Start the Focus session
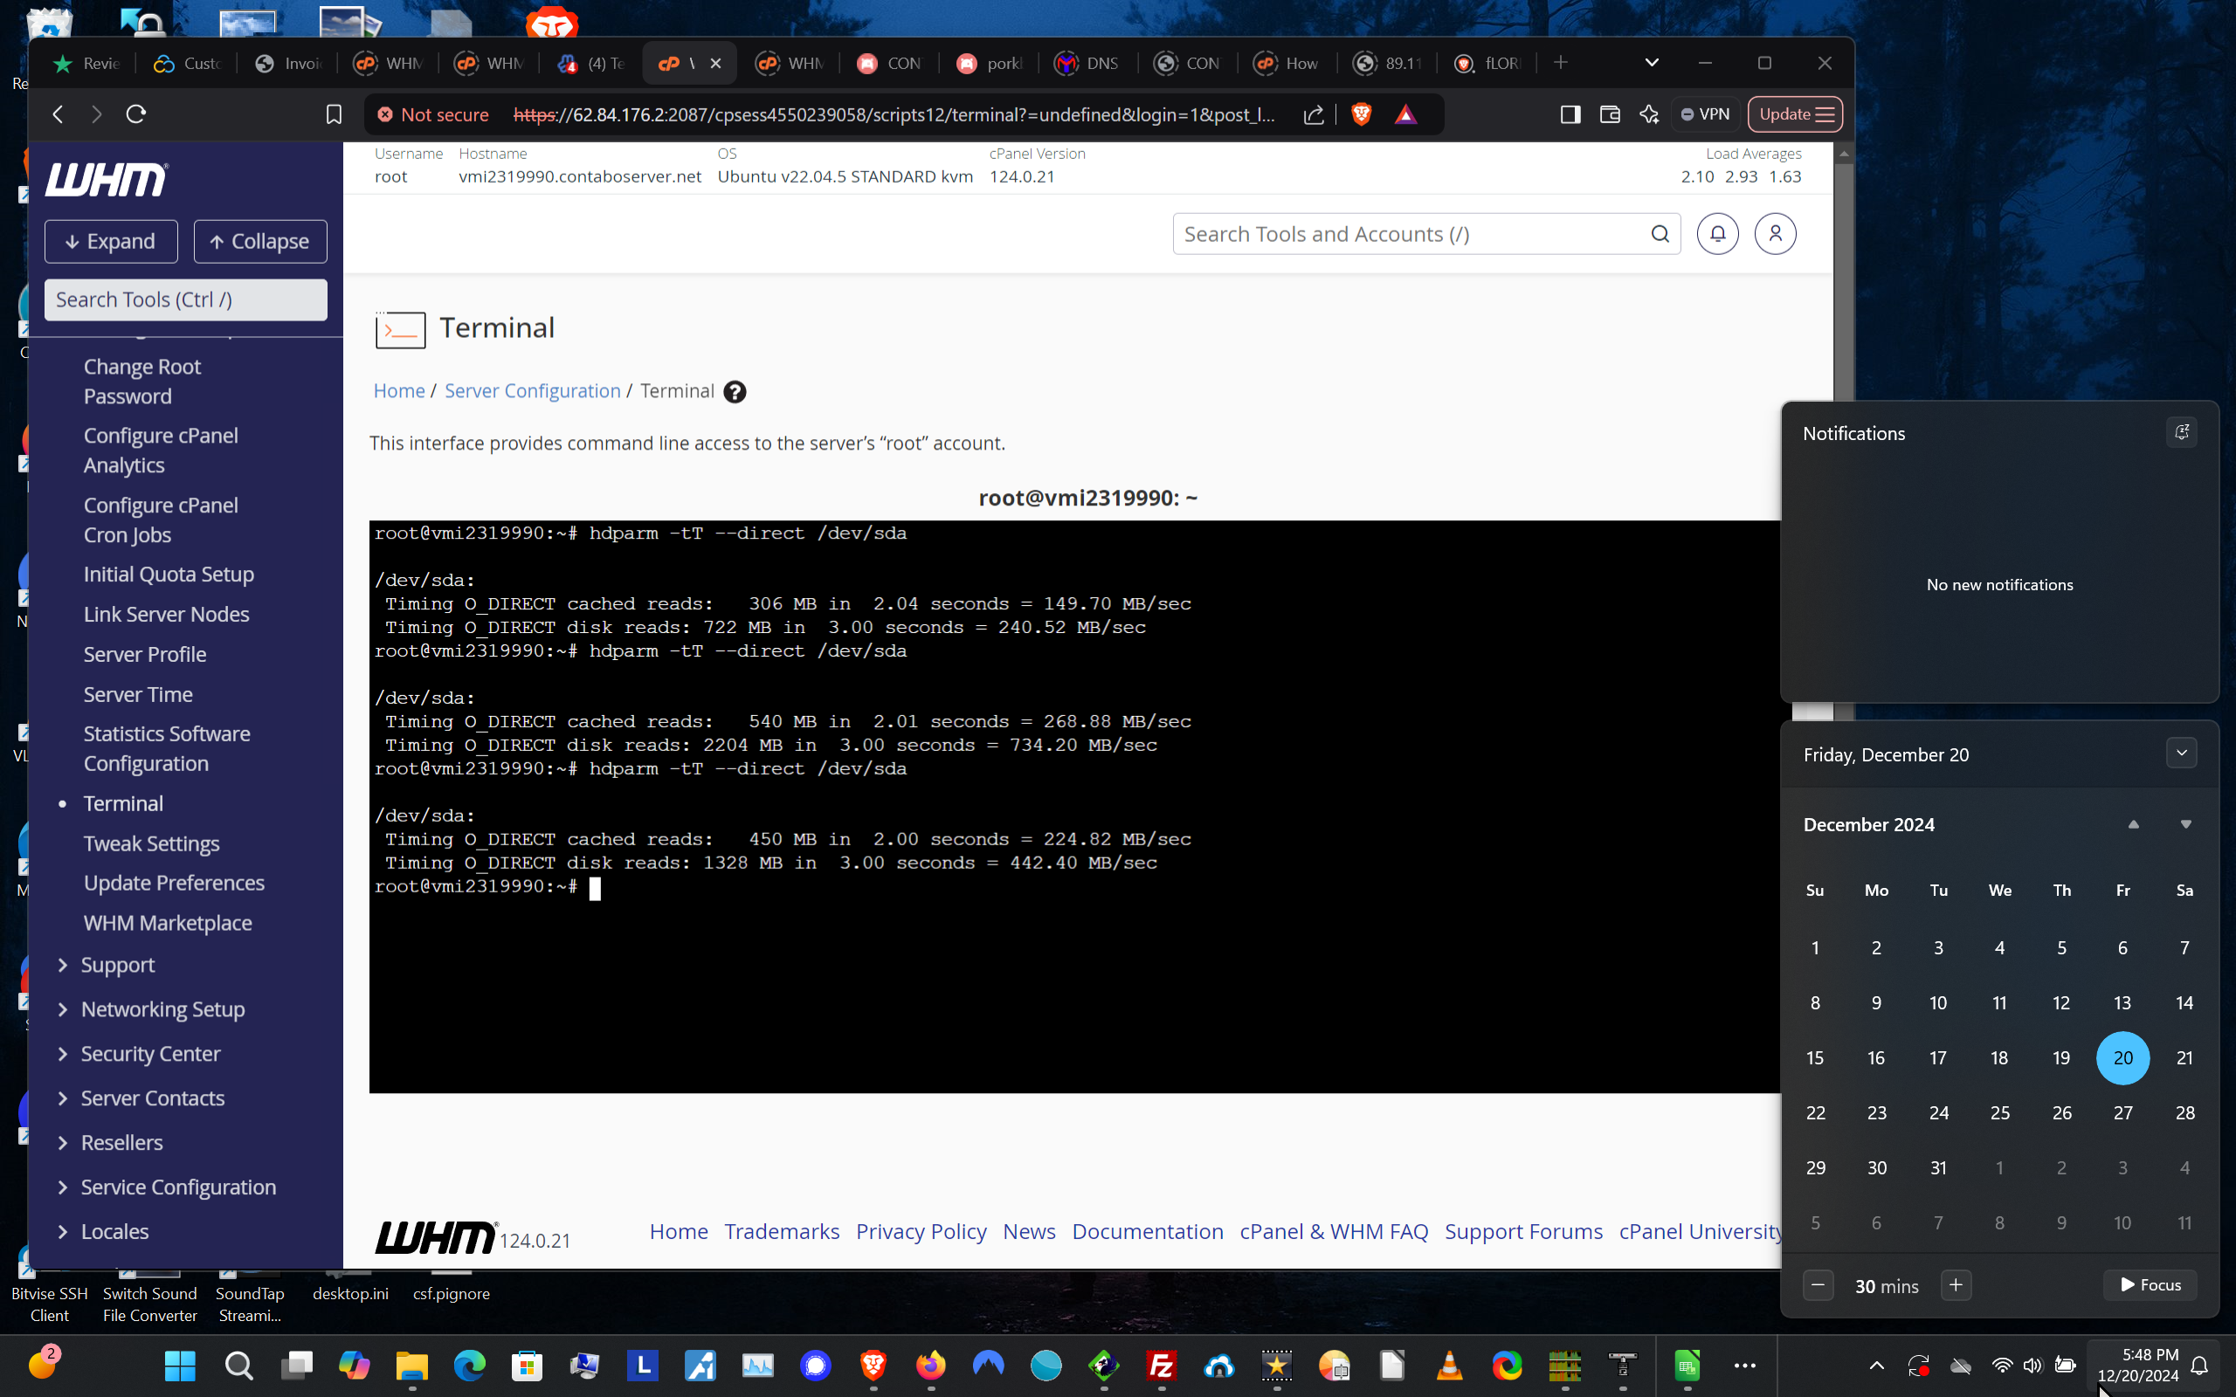 click(2150, 1284)
